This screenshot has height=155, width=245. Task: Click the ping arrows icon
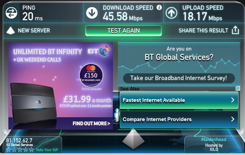tap(11, 13)
